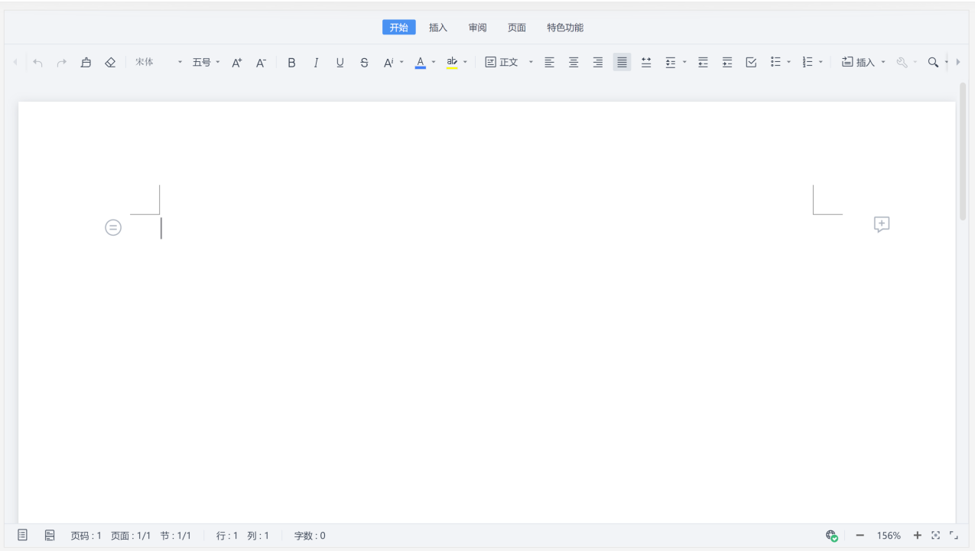Image resolution: width=975 pixels, height=551 pixels.
Task: Align text left
Action: (x=549, y=63)
